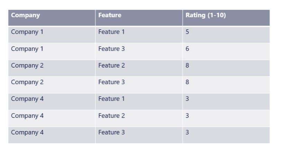Image resolution: width=281 pixels, height=151 pixels.
Task: Click rating 8 in the Feature 2 row
Action: point(187,66)
